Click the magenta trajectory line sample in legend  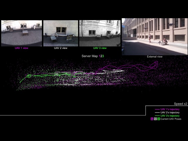(x=157, y=109)
